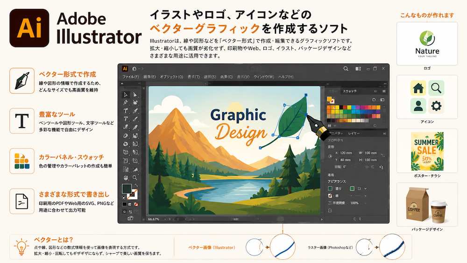Toggle the constrain proportions link icon
Image resolution: width=467 pixels, height=263 pixels.
tap(383, 155)
